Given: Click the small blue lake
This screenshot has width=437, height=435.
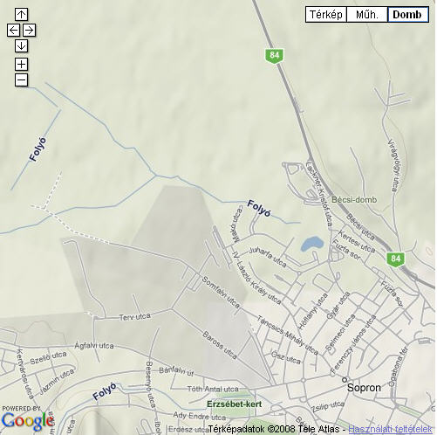Looking at the screenshot, I should point(312,244).
